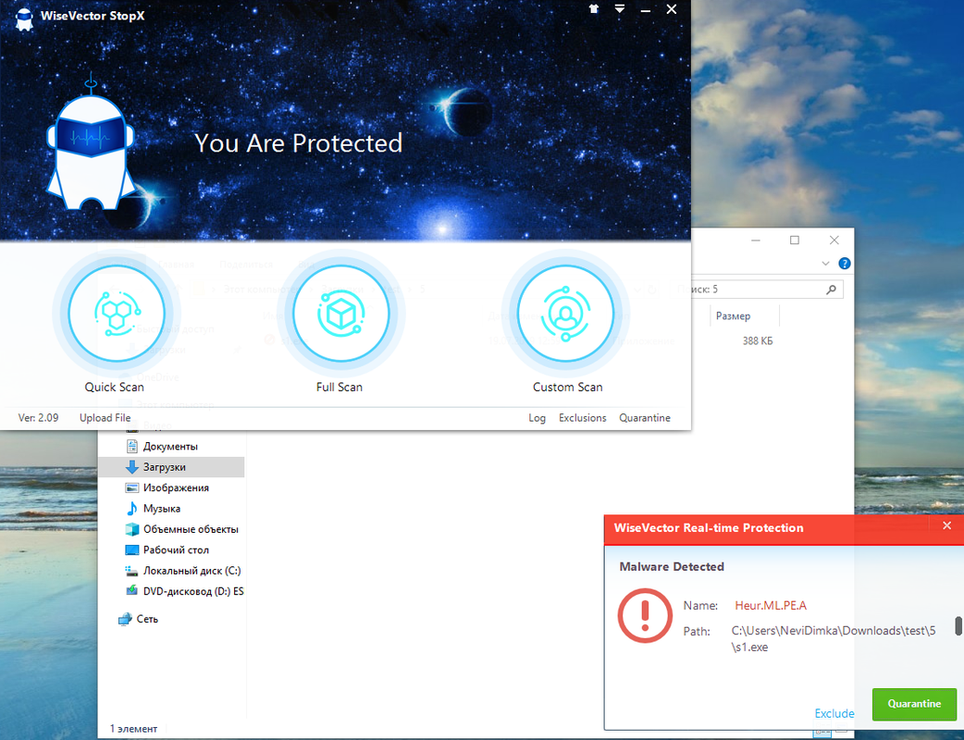The width and height of the screenshot is (964, 740).
Task: Click version text Ver: 2.09
Action: pyautogui.click(x=38, y=418)
